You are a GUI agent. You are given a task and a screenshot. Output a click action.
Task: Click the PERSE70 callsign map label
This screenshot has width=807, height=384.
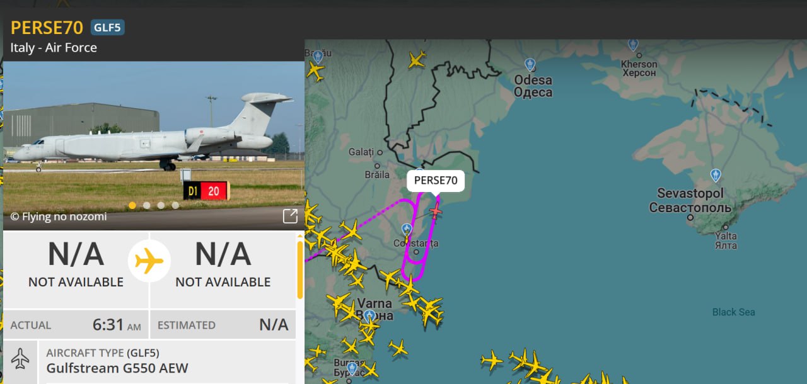(x=436, y=181)
